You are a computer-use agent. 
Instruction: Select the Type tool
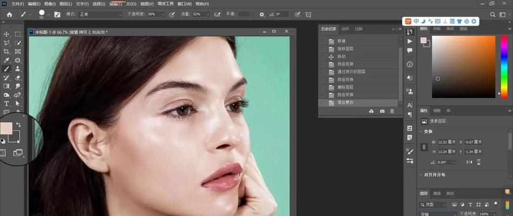pyautogui.click(x=6, y=104)
